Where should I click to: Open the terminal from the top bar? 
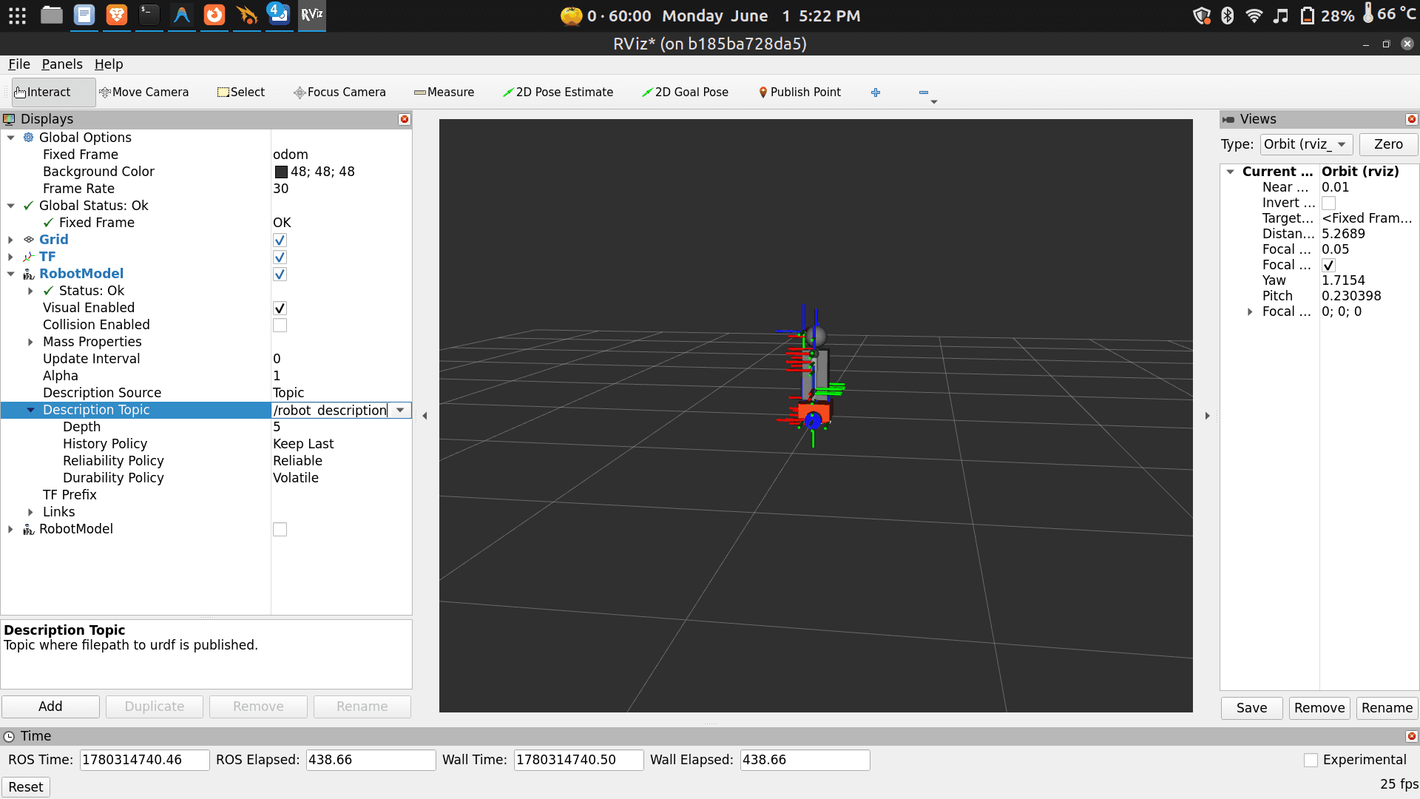149,15
